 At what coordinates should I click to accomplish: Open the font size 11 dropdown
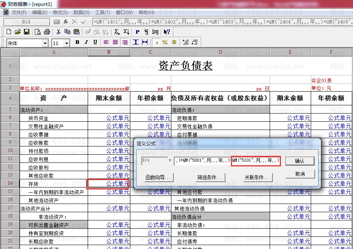tap(67, 43)
